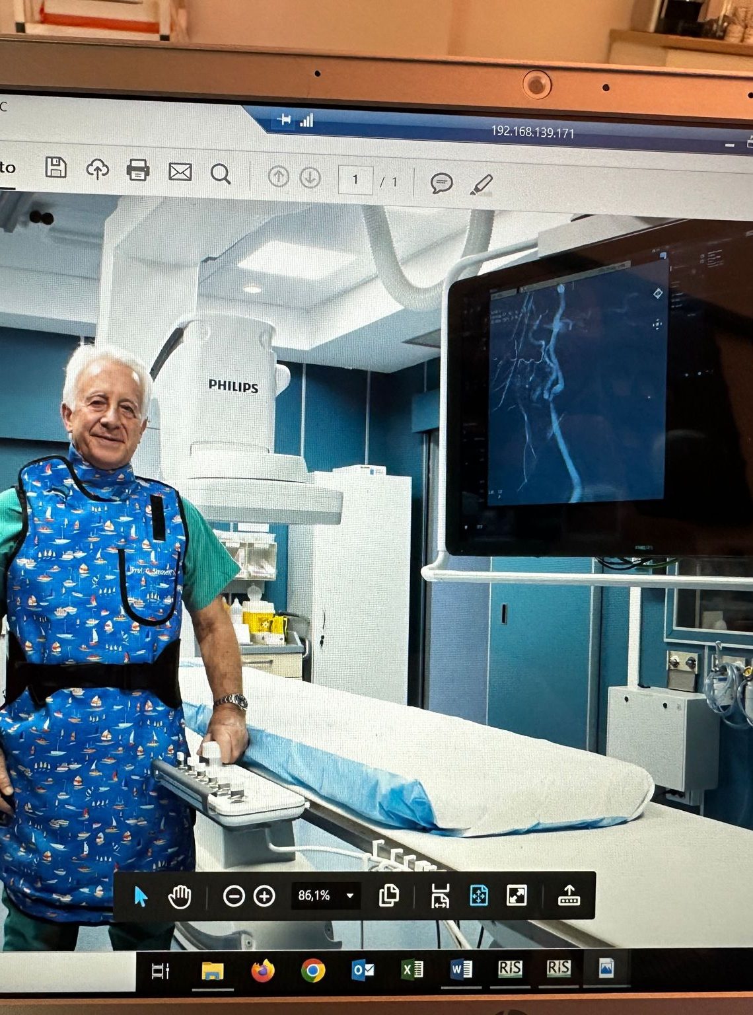The height and width of the screenshot is (1015, 753).
Task: Add a comment with speech bubble icon
Action: pos(441,183)
